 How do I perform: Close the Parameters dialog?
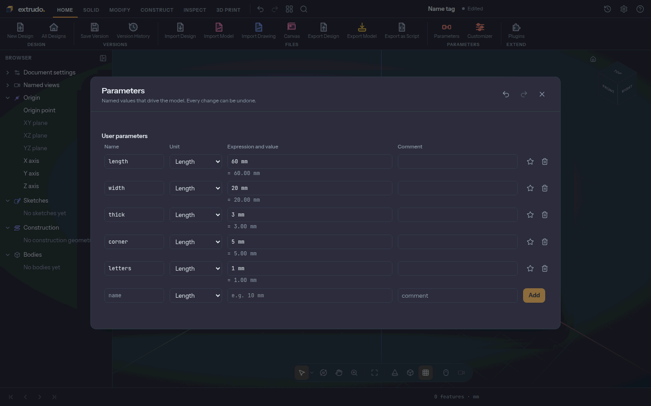point(542,94)
